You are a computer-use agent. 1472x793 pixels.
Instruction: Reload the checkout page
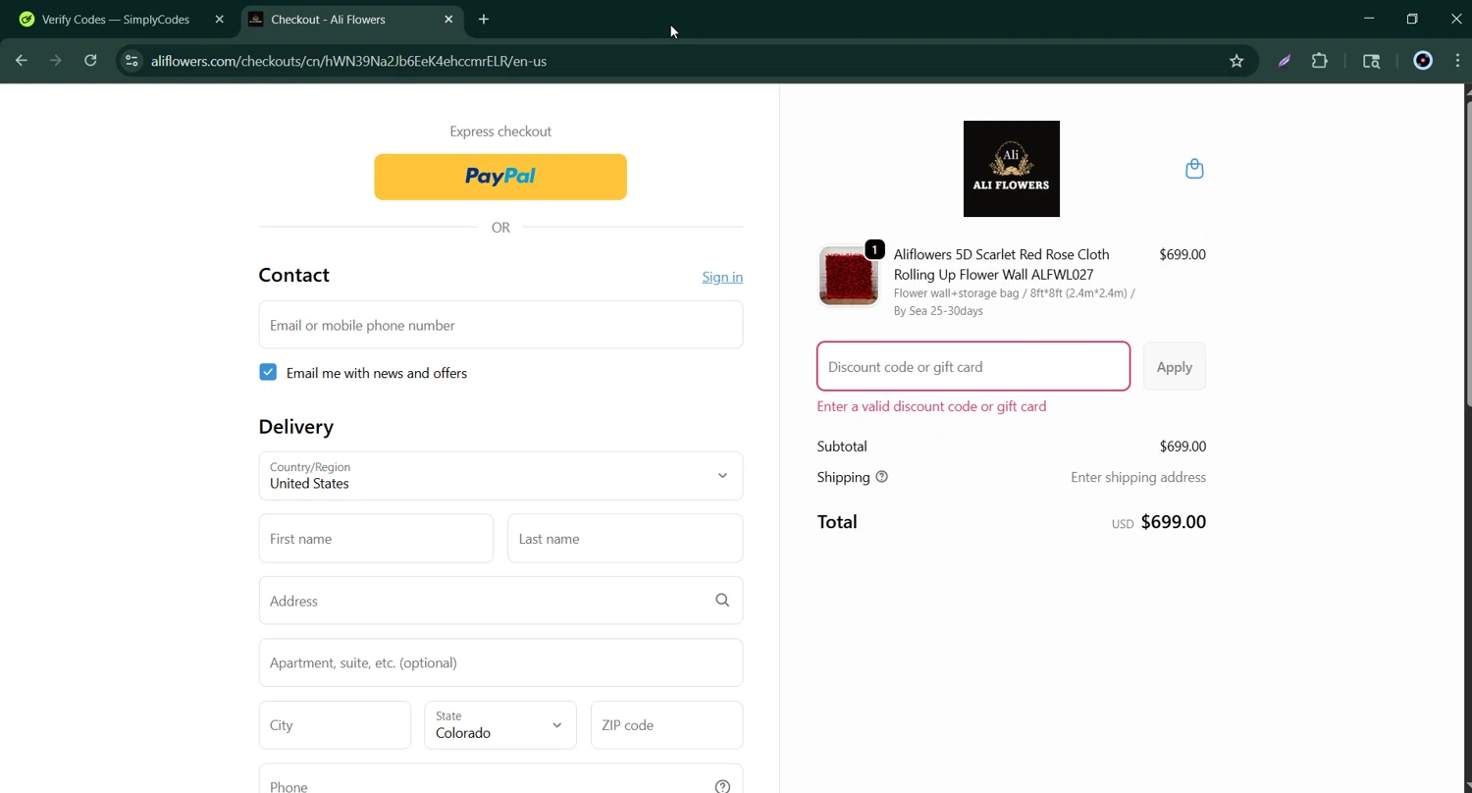[x=90, y=61]
